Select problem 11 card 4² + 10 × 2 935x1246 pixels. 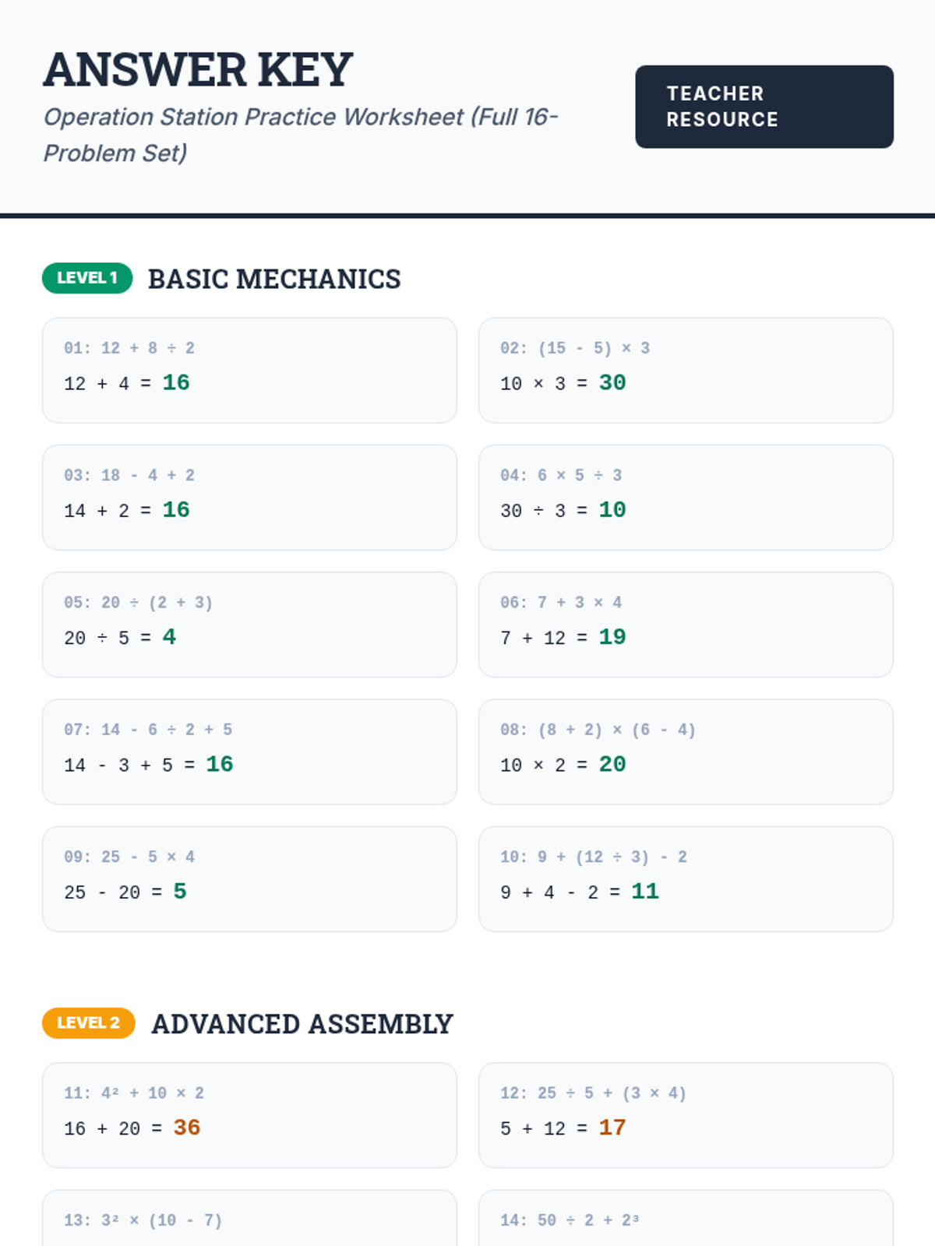[x=249, y=1115]
